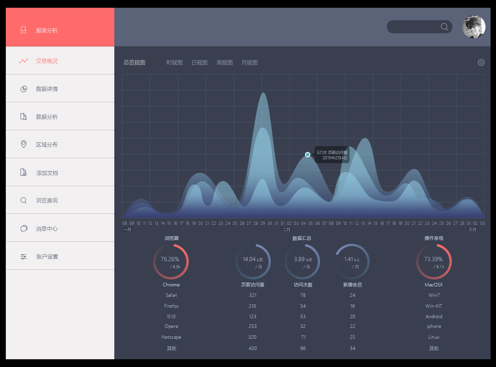Click the search magnifier in top bar

pos(444,27)
